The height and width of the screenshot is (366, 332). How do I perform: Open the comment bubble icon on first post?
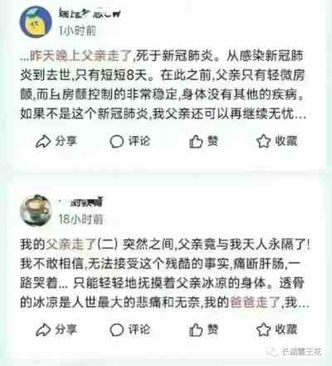click(x=116, y=141)
